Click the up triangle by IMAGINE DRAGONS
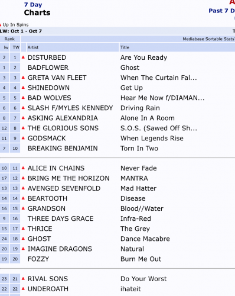235x296 pixels. pos(23,249)
